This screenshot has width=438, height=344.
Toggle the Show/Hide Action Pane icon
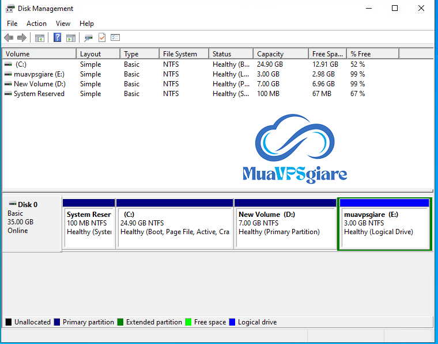click(x=71, y=38)
